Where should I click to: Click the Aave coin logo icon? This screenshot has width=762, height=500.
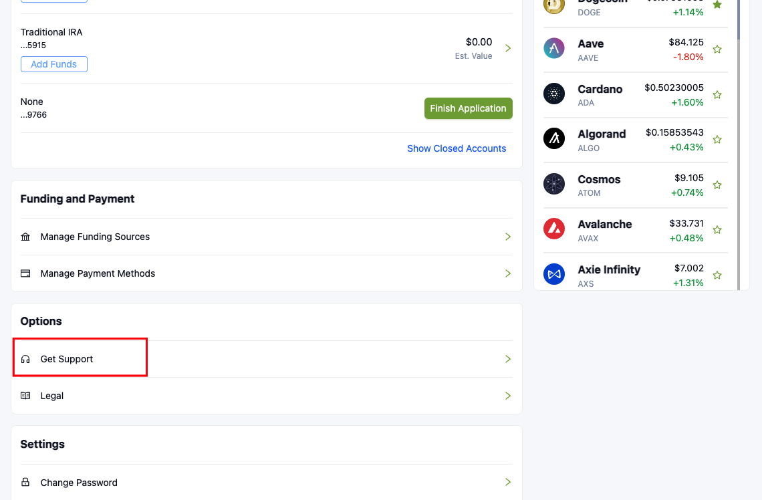554,49
